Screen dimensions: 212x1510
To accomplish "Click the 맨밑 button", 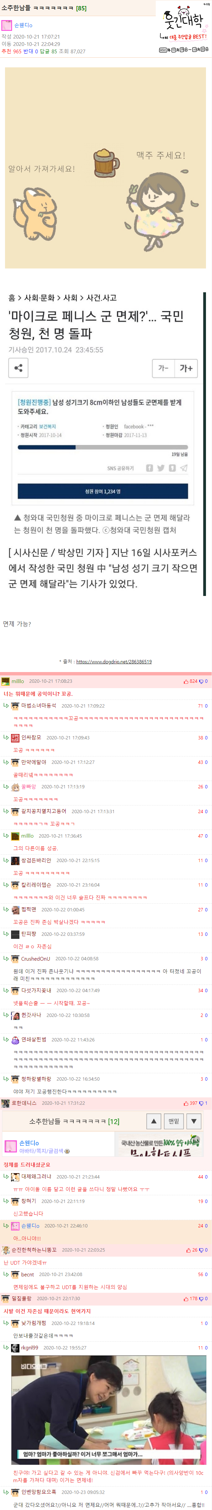I will point(174,1121).
